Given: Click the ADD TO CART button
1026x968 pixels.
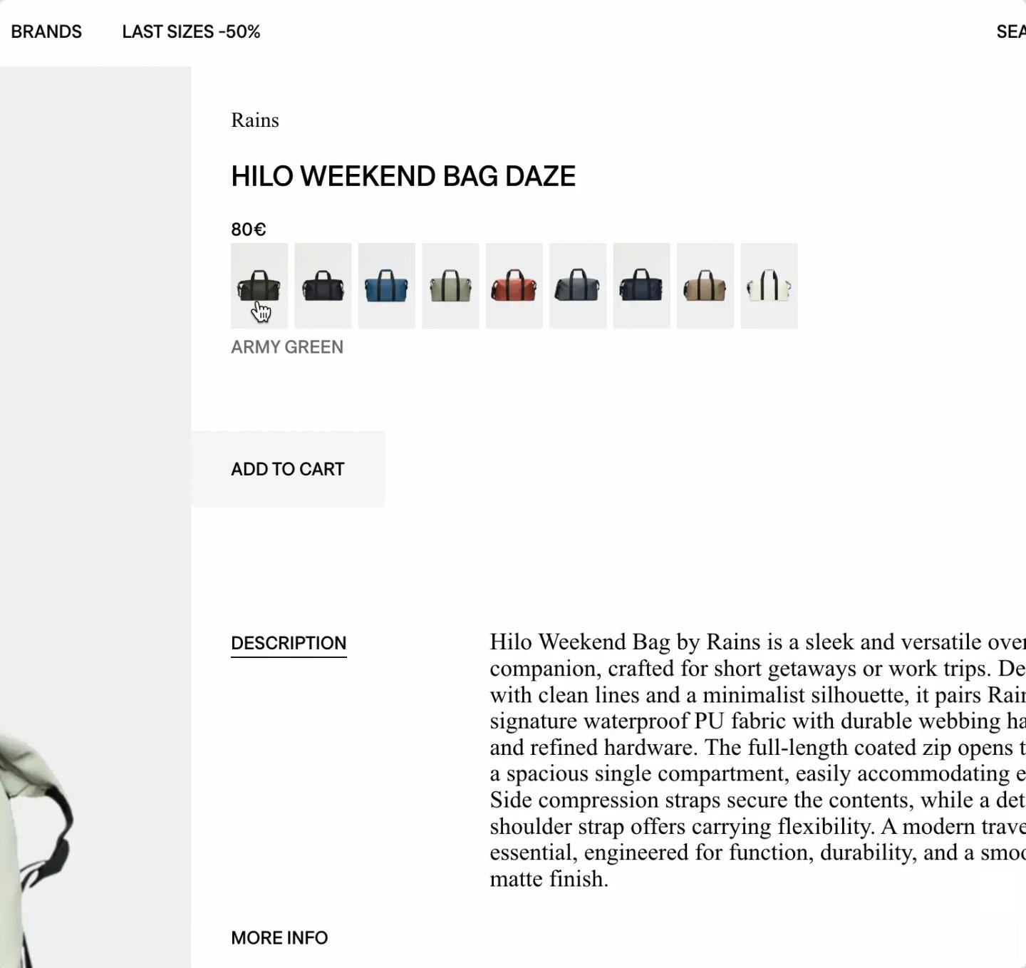Looking at the screenshot, I should (x=287, y=469).
